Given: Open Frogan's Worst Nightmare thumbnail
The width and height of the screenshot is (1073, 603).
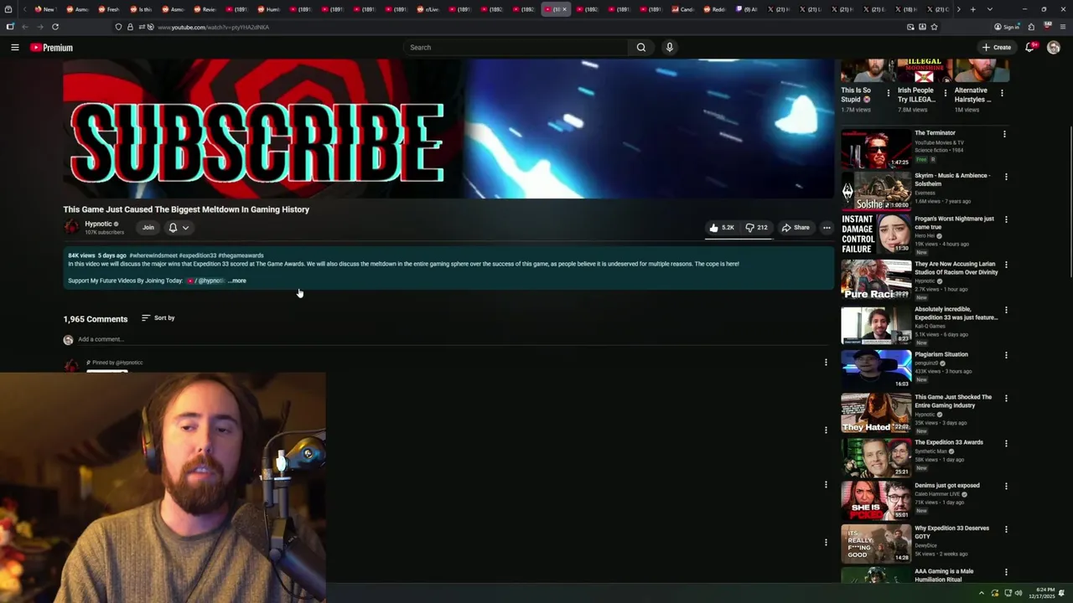Looking at the screenshot, I should (876, 234).
